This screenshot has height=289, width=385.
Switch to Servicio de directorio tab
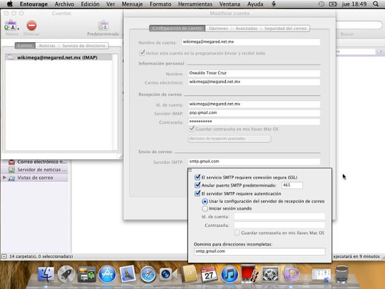tap(84, 46)
